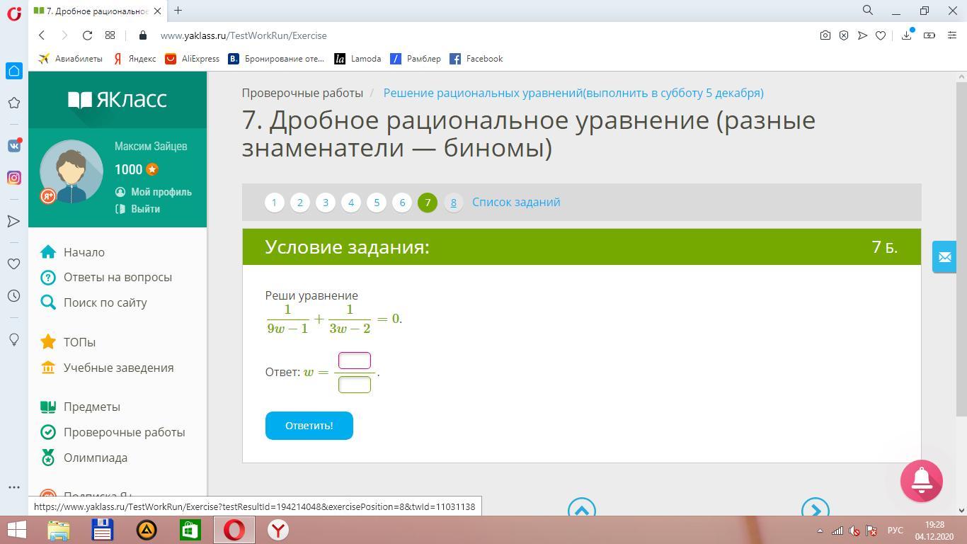Click the reload page button
Screen dimensions: 967x544
tap(87, 35)
